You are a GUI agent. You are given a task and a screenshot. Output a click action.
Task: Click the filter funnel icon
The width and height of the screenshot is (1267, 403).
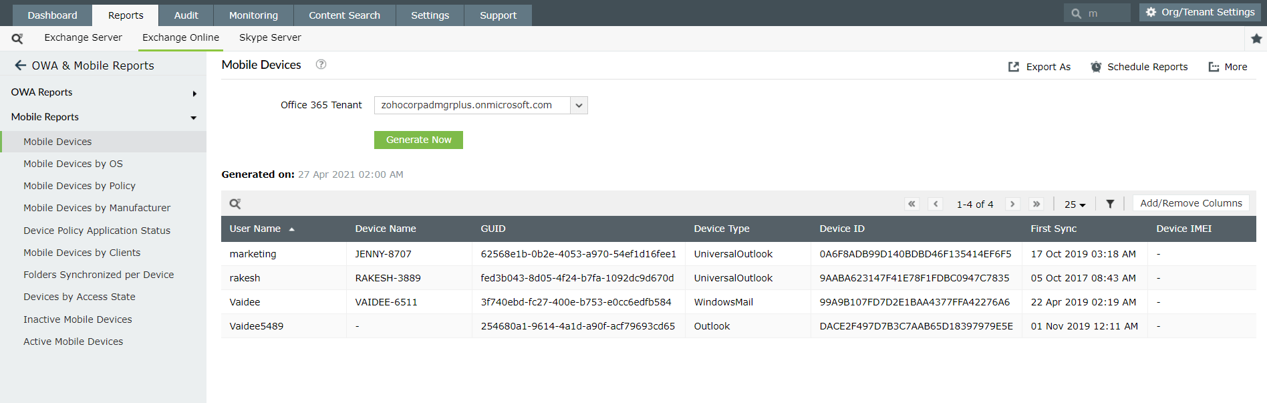click(1110, 205)
